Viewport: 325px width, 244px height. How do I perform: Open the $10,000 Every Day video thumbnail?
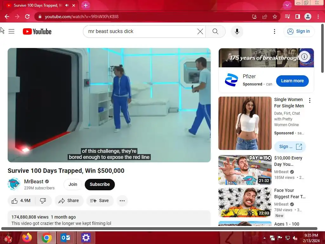pos(245,170)
